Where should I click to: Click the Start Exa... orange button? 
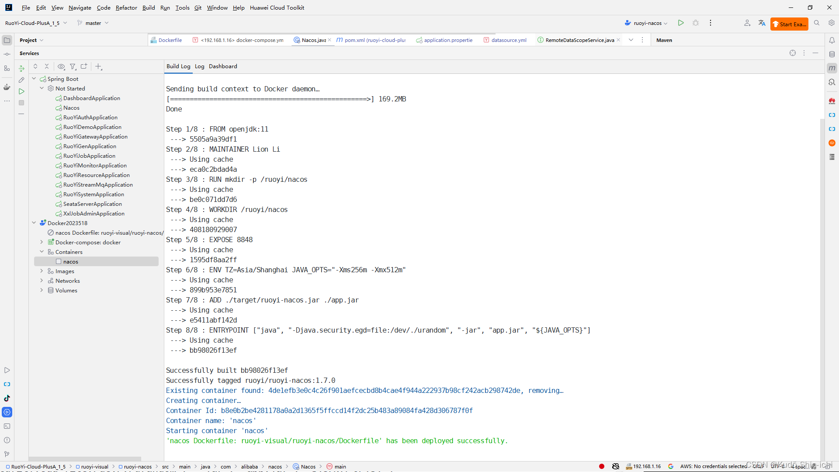789,24
